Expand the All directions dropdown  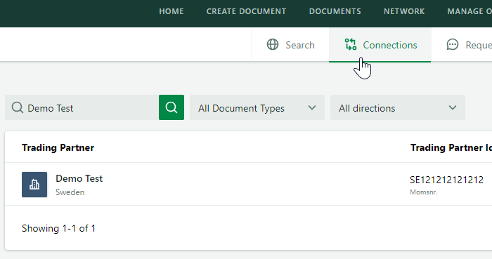(x=398, y=107)
